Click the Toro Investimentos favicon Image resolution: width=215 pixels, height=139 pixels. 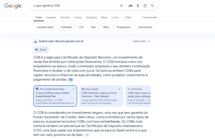pos(37,89)
